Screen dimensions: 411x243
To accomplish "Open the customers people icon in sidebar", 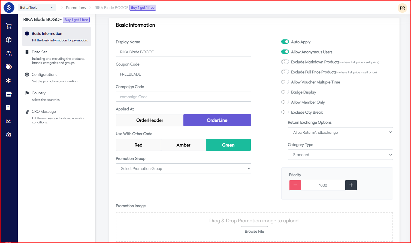I will pyautogui.click(x=9, y=53).
